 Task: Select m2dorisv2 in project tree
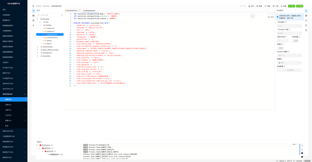[50, 28]
